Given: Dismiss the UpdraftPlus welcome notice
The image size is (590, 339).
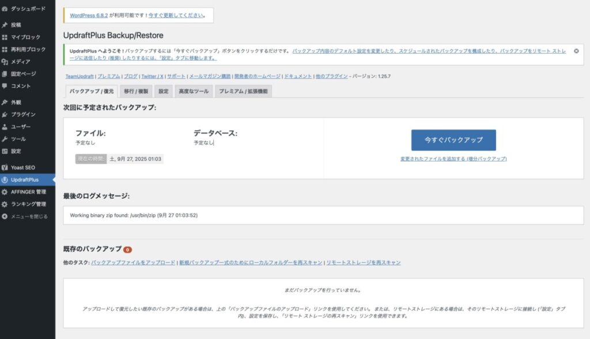Looking at the screenshot, I should (576, 51).
